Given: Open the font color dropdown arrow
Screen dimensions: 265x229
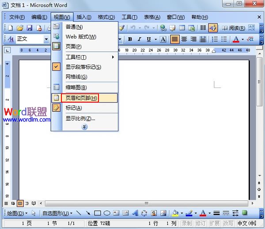Looking at the screenshot, I should point(242,39).
